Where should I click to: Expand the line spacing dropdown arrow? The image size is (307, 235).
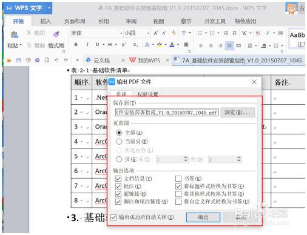click(x=256, y=45)
